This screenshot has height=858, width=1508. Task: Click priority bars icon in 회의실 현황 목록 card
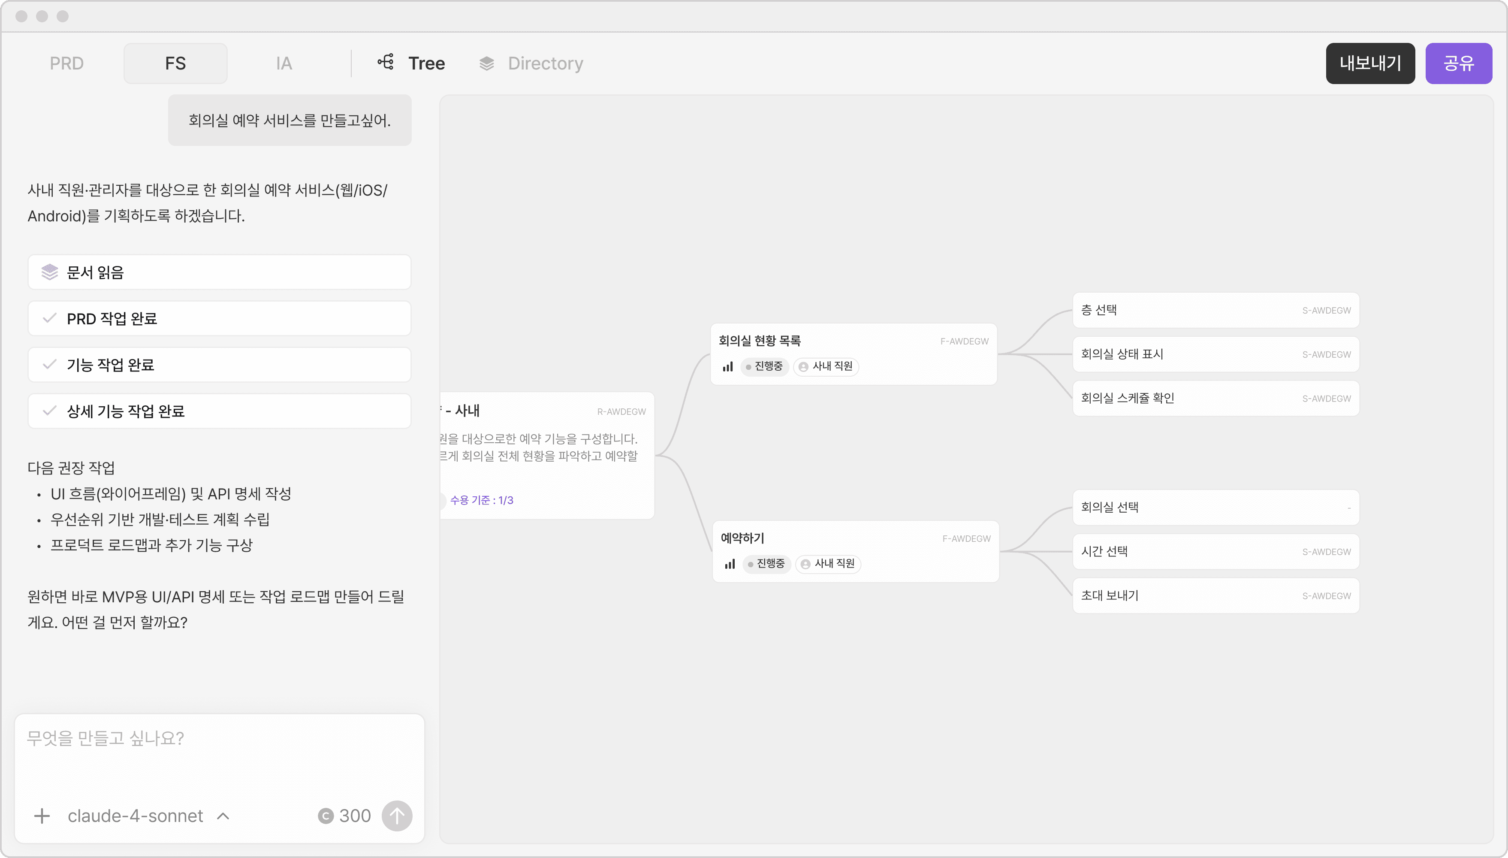(x=728, y=366)
